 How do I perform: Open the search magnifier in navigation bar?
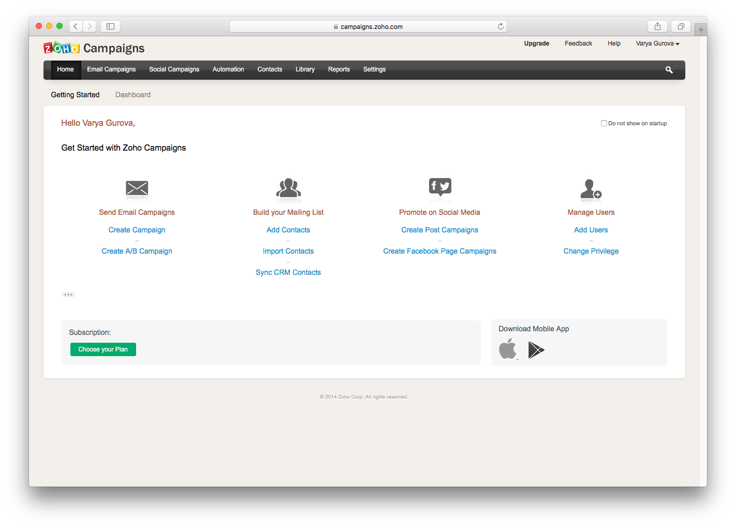669,70
